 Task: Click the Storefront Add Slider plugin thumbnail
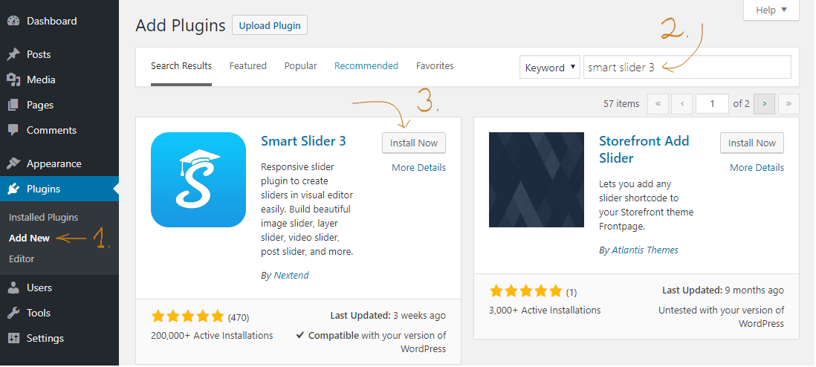537,180
